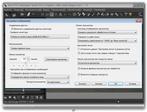Open the Справка(H) menu
Image resolution: width=147 pixels, height=112 pixels.
[x=99, y=10]
